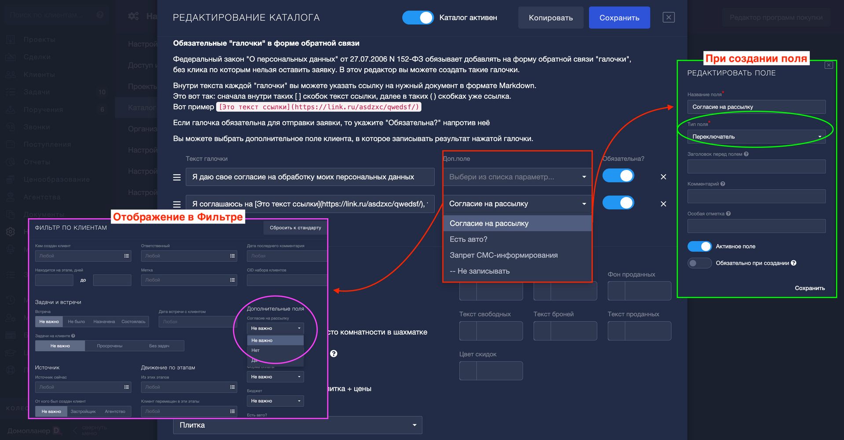Open the Задачи checklist icon in sidebar
This screenshot has height=440, width=844.
click(11, 92)
